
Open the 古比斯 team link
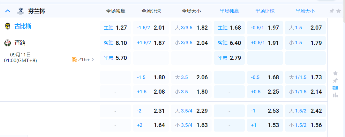[23, 26]
